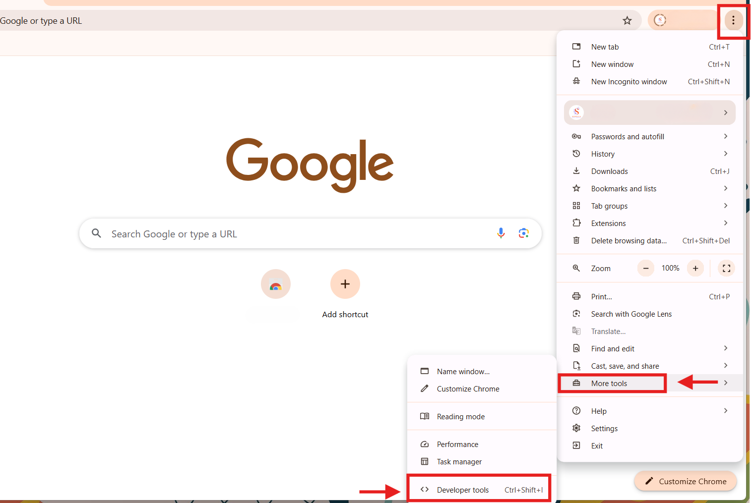This screenshot has width=751, height=503.
Task: Open Google Lens image search icon
Action: 523,233
